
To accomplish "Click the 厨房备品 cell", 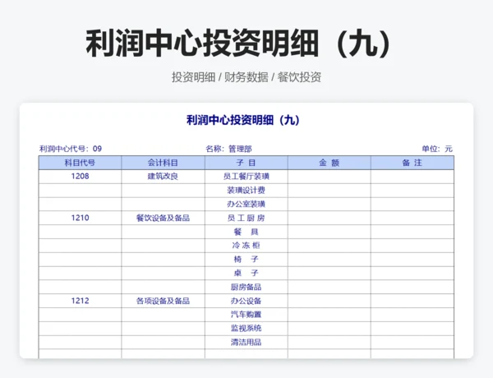I will tap(246, 287).
